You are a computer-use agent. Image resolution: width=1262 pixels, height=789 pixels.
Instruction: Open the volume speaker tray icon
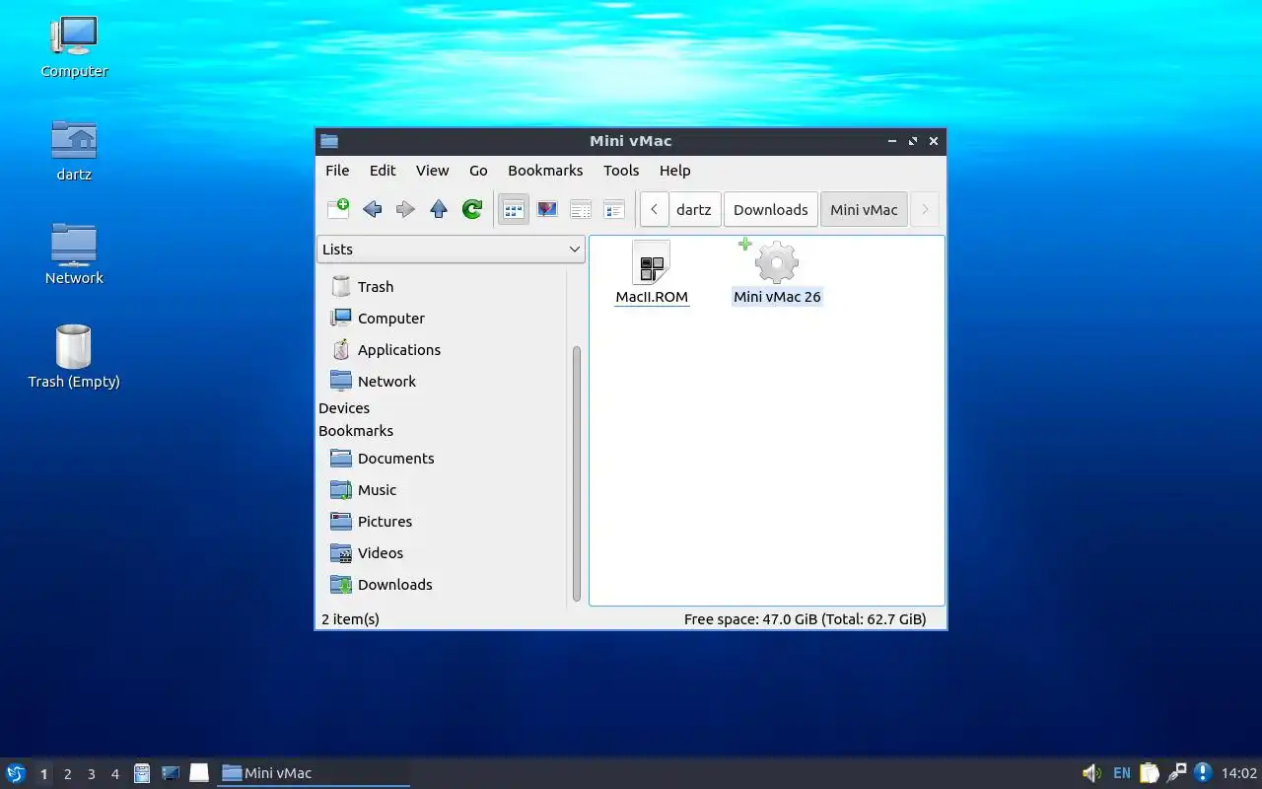[x=1091, y=773]
